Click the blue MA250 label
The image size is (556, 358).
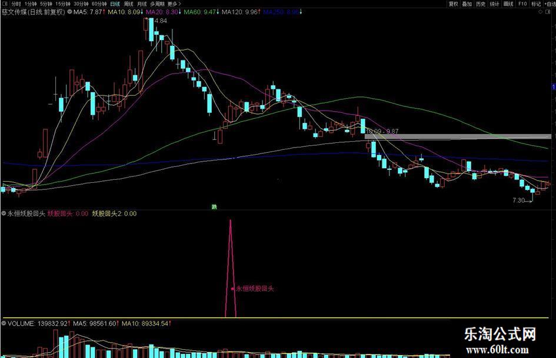click(x=282, y=12)
